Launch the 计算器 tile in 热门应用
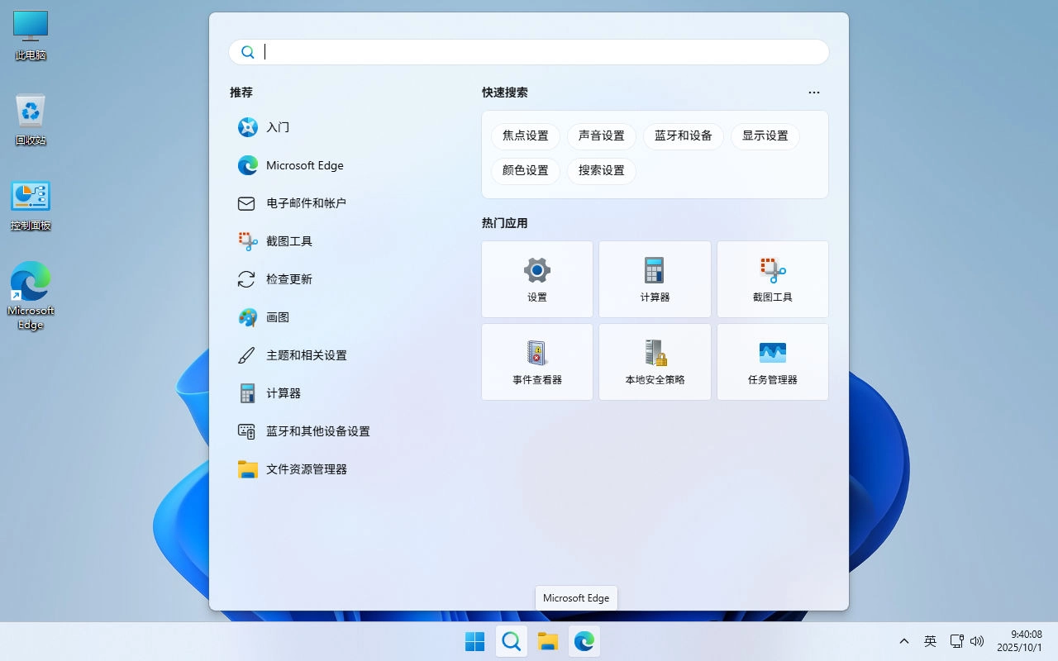Viewport: 1058px width, 661px height. tap(654, 278)
